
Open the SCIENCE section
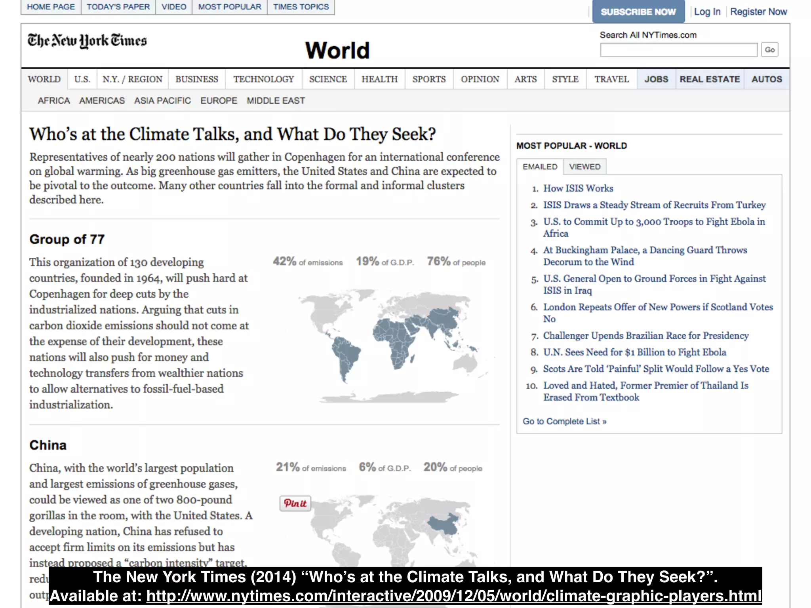(x=328, y=79)
